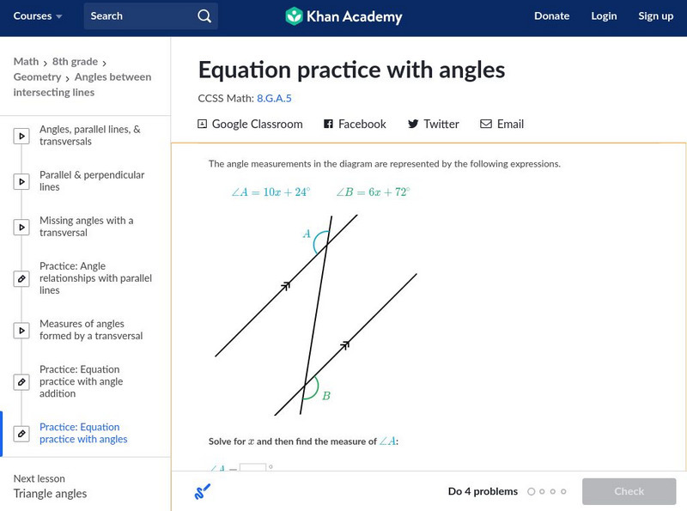Click the Email envelope icon
The image size is (687, 511).
pos(486,124)
